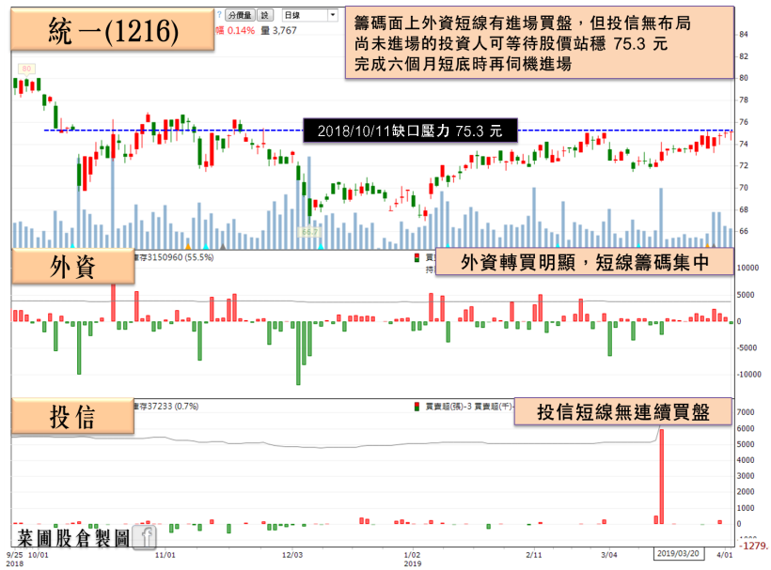Open the blue question mark help icon

(219, 15)
